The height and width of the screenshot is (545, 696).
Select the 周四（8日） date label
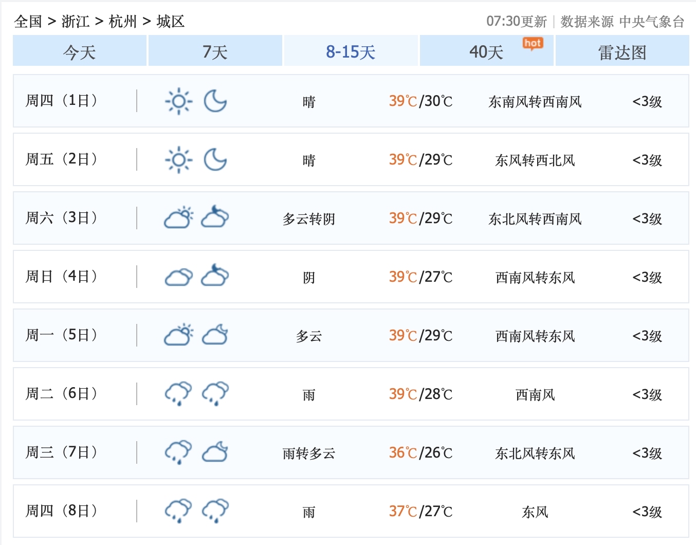(x=61, y=511)
